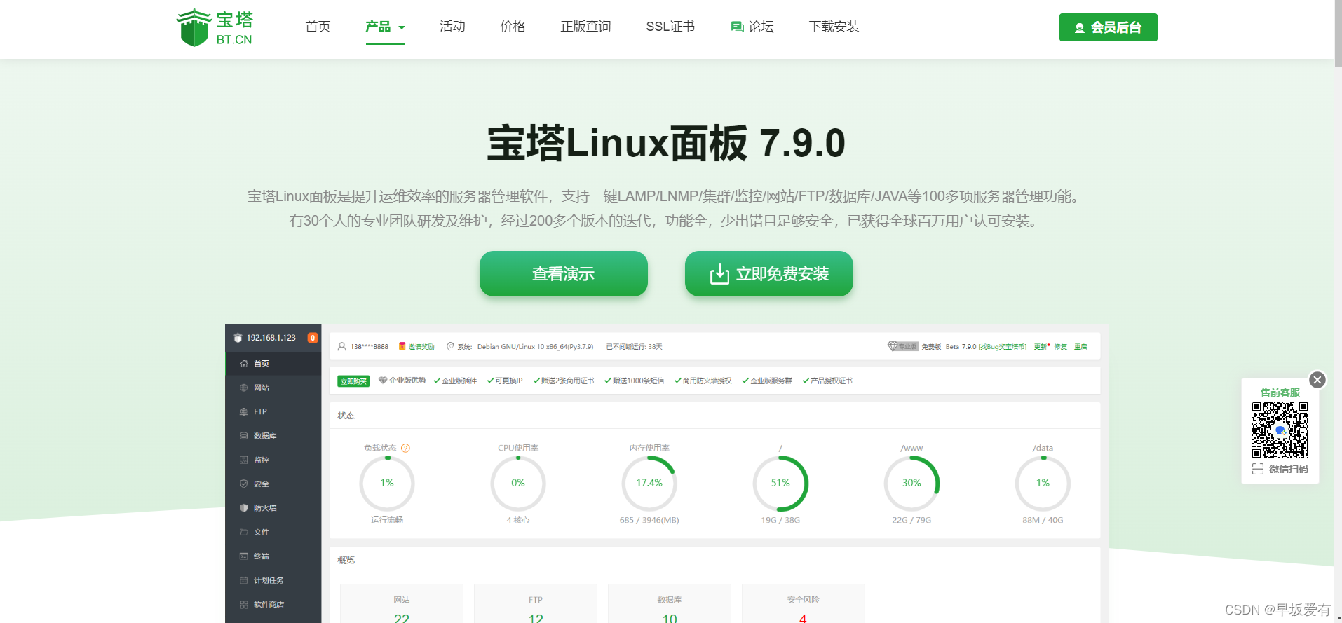Click the 会员后台 button
1342x623 pixels.
1108,27
